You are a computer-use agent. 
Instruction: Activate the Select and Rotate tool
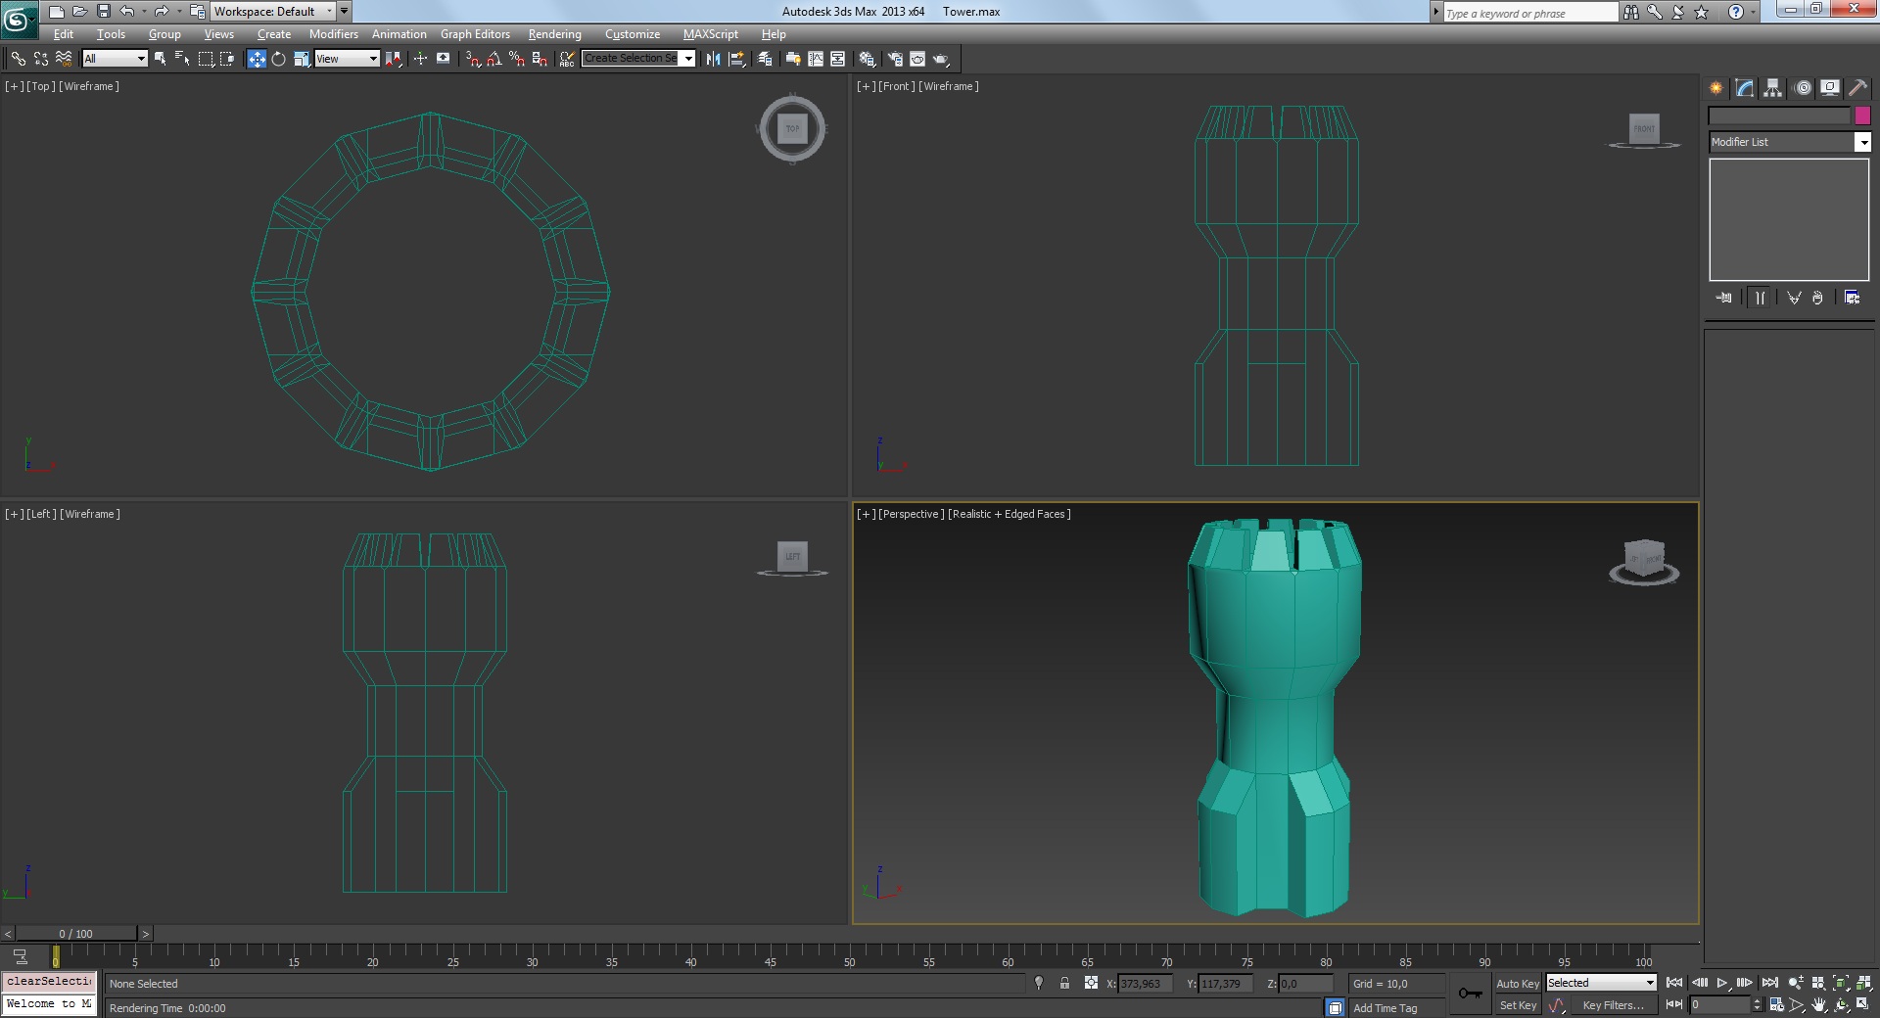pyautogui.click(x=279, y=59)
